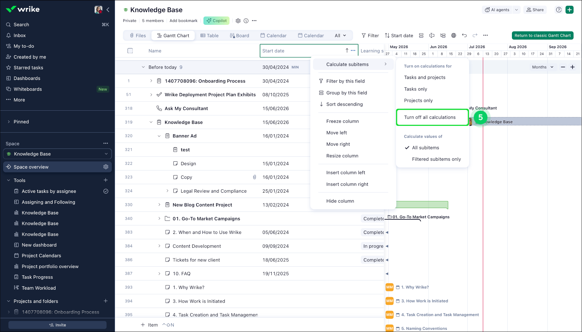Expand Wrike Deployment Project Plan Exhibits row

[151, 95]
